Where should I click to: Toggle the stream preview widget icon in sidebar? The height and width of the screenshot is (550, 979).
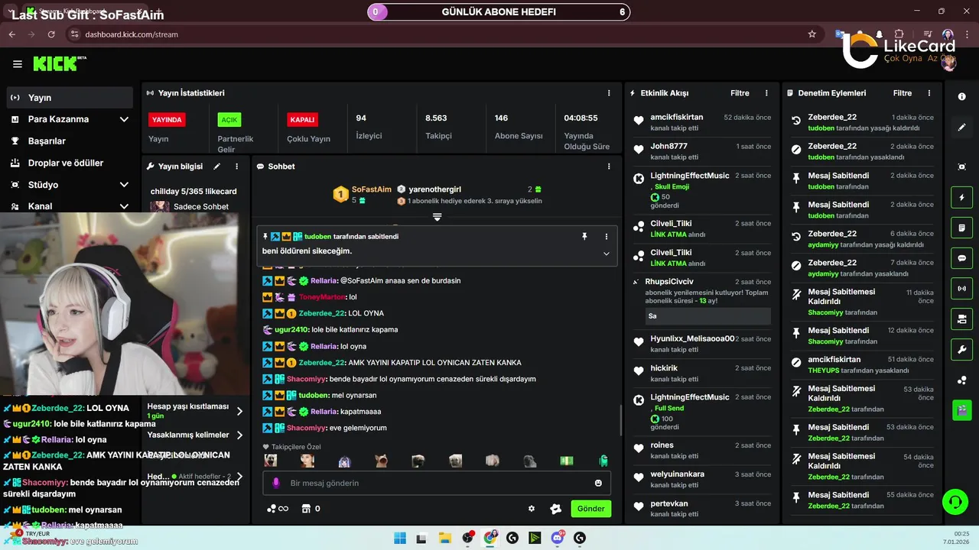[961, 319]
